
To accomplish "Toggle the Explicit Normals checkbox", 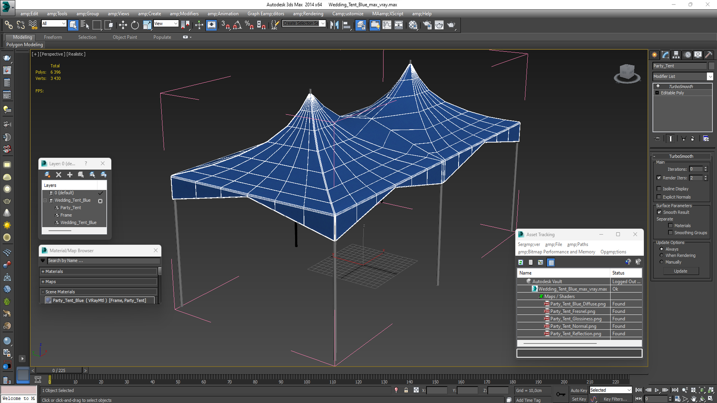I will click(659, 197).
